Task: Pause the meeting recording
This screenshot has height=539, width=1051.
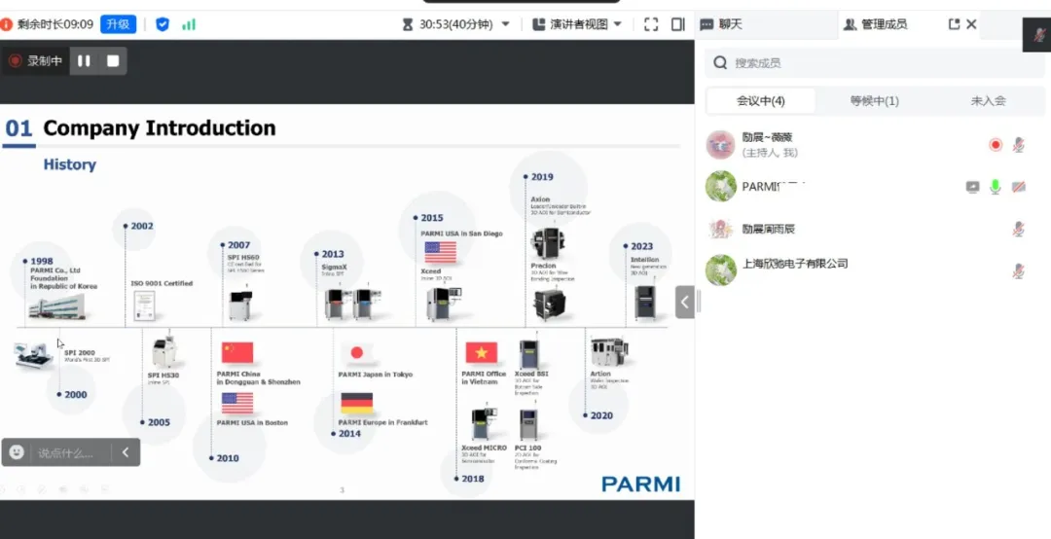Action: pyautogui.click(x=84, y=61)
